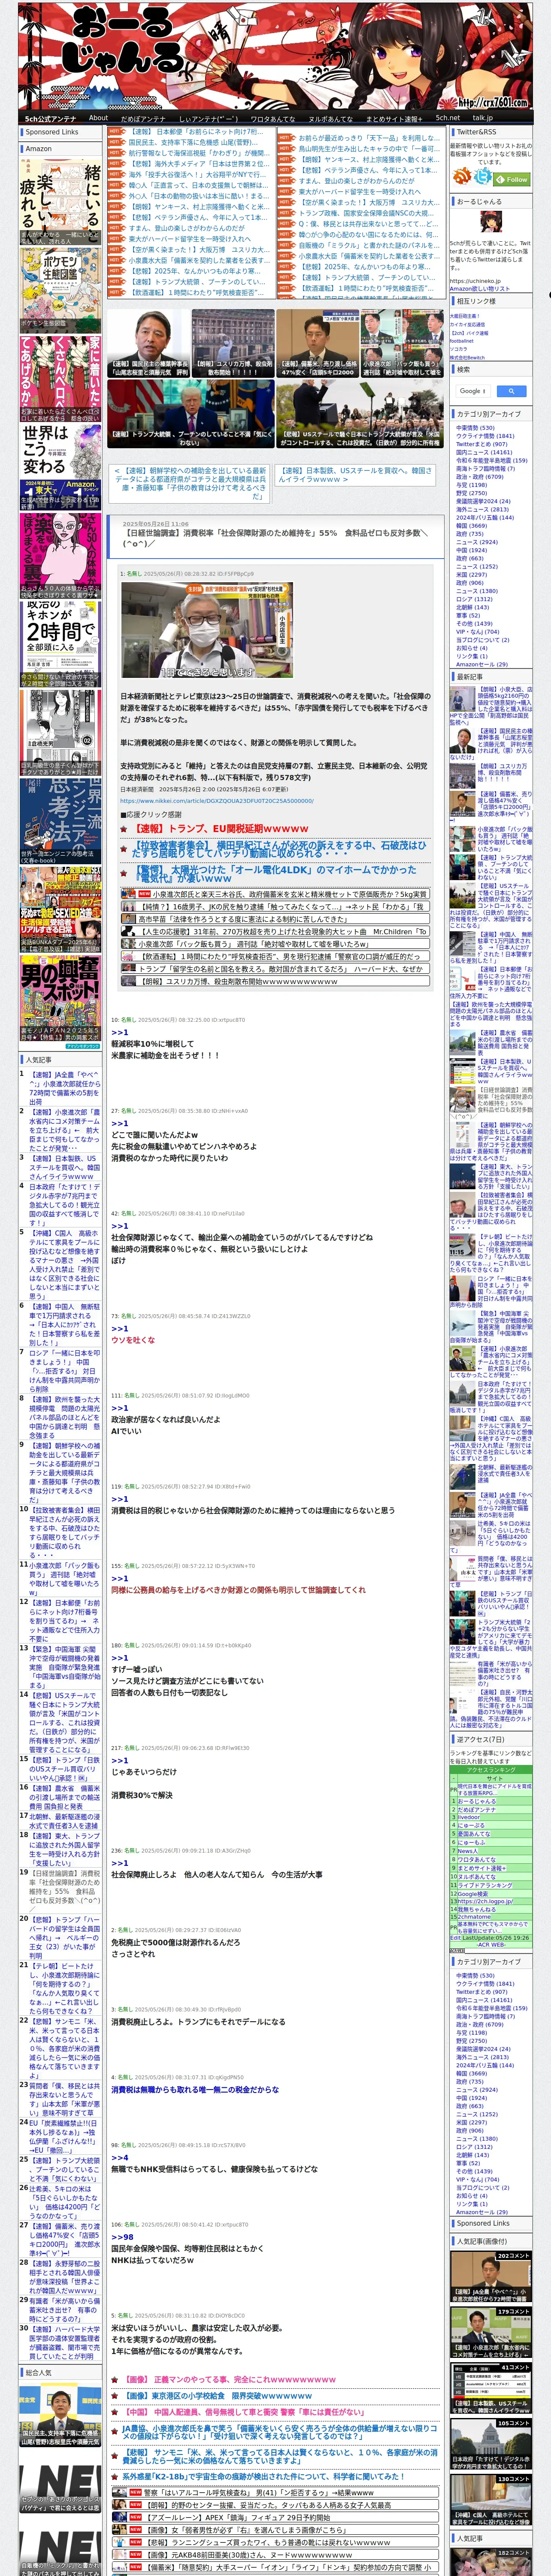Open the ワロタあんてな nav link

[x=272, y=118]
